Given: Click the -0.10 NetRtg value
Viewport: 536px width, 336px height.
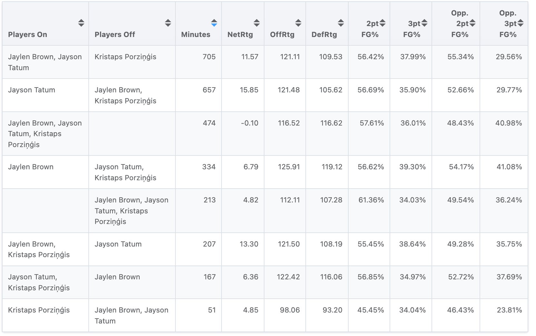Looking at the screenshot, I should tap(250, 123).
